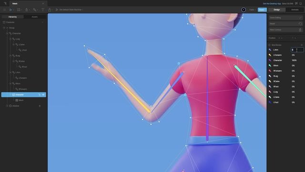The image size is (305, 172).
Task: Click the bone icon of LArm in Bind Bones
Action: [270, 50]
